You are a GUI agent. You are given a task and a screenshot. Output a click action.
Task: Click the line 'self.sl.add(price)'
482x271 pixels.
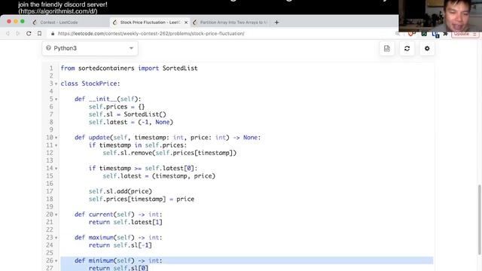(x=120, y=191)
